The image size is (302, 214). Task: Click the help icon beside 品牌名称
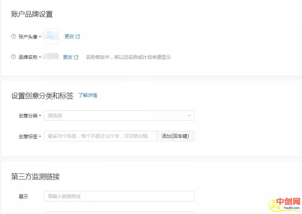[x=14, y=57]
